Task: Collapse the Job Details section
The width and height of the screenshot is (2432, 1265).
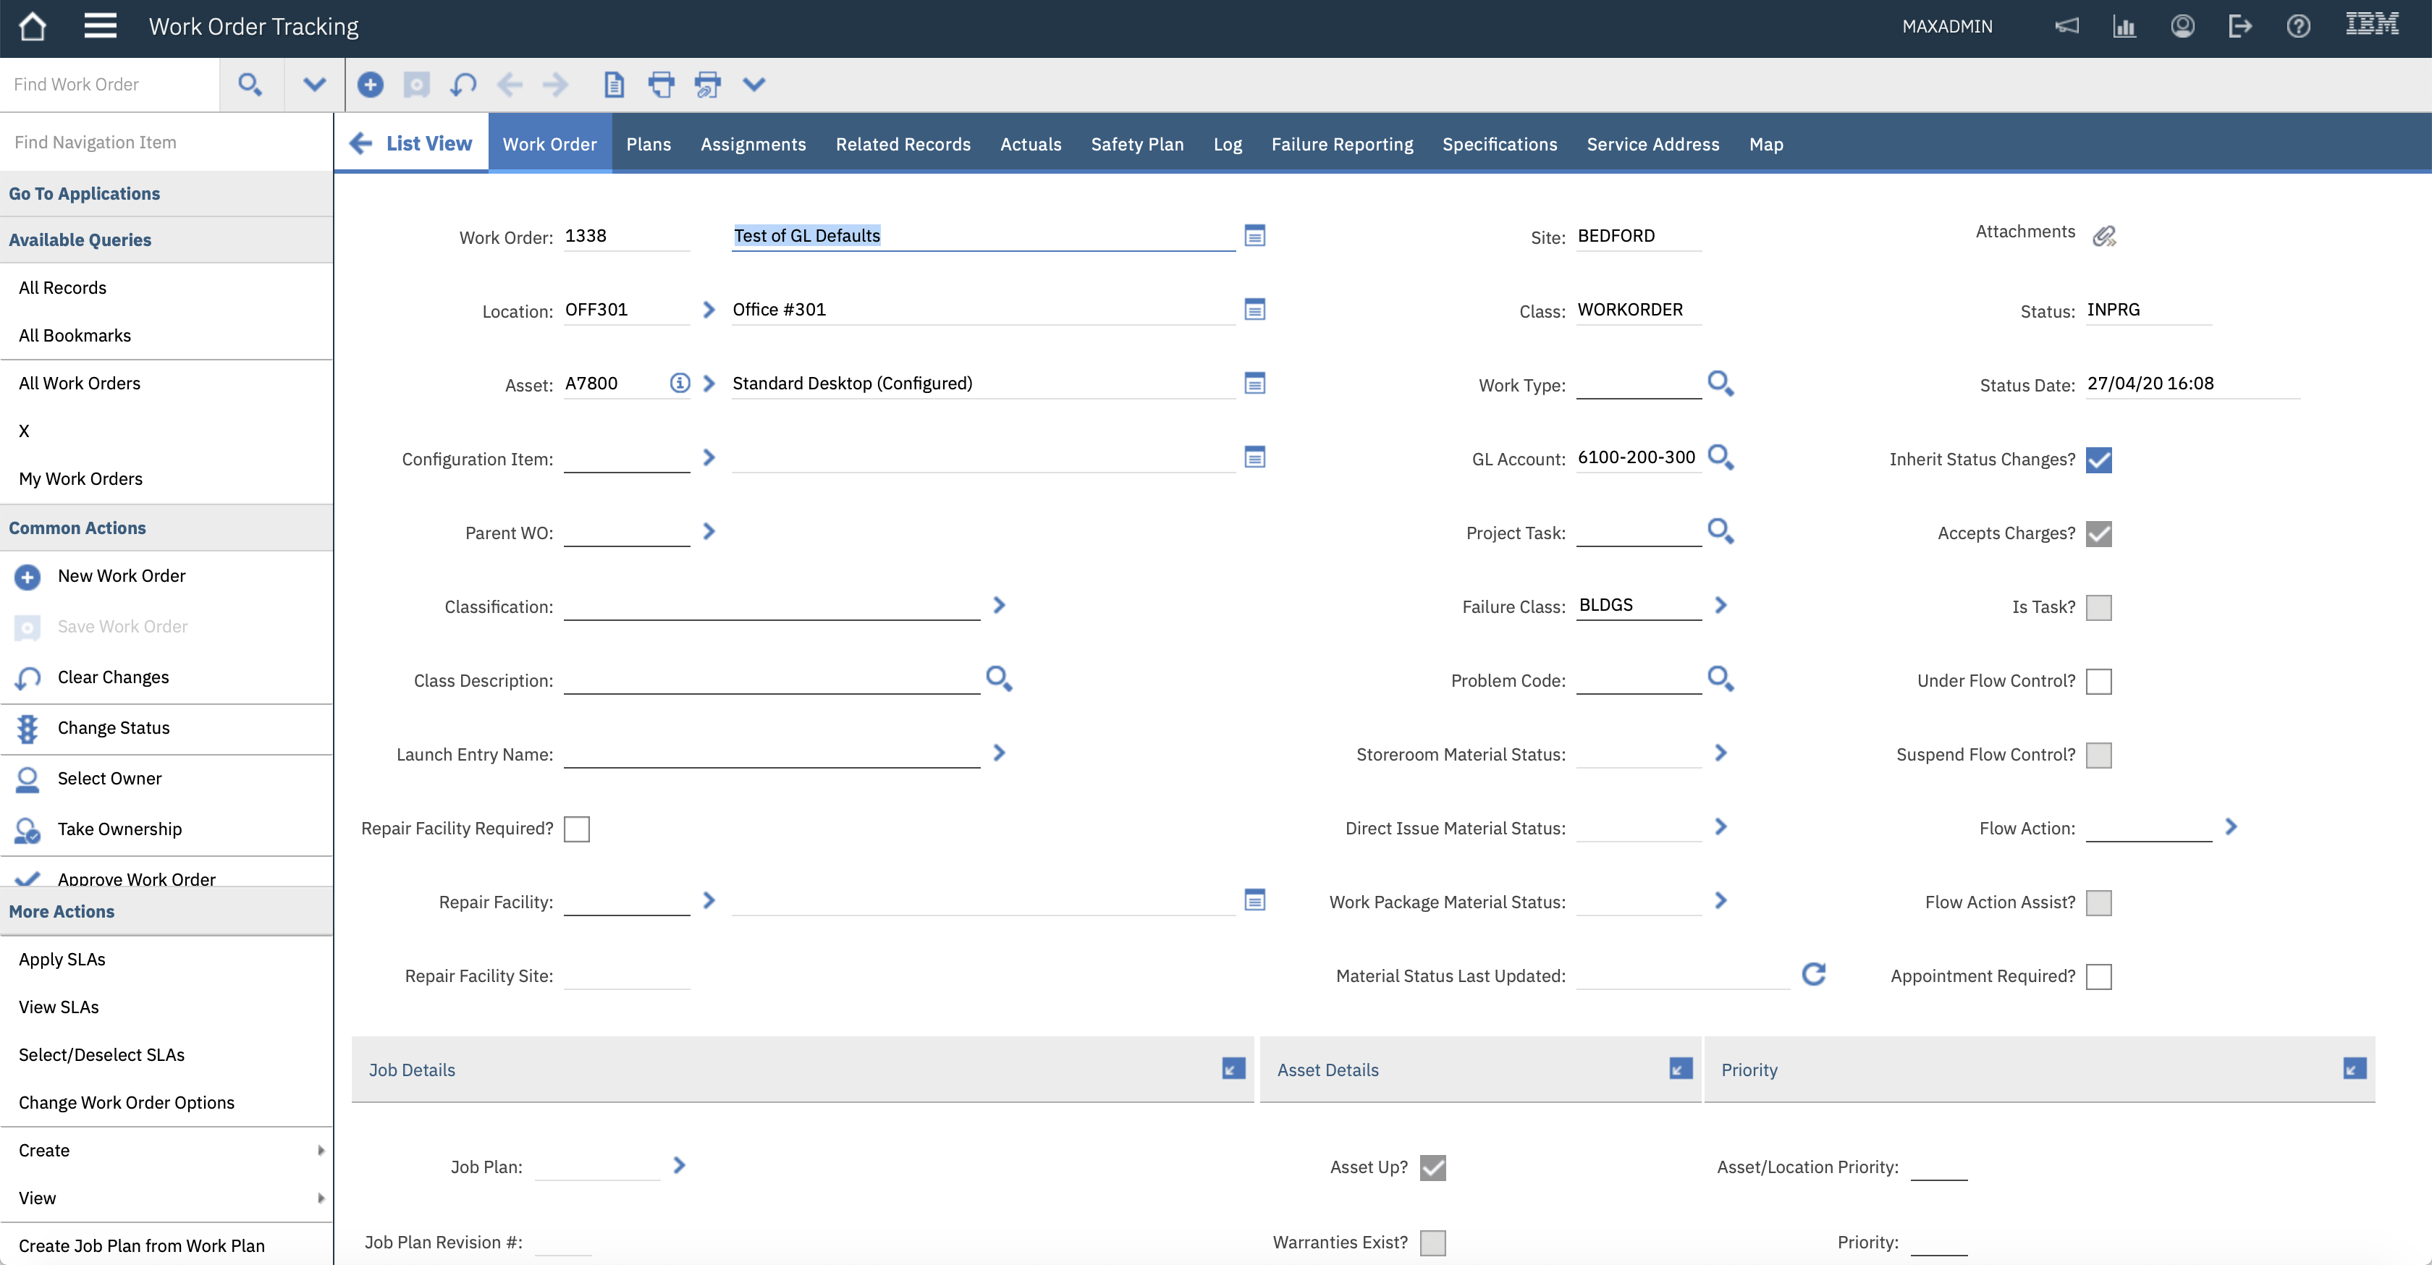Action: pos(1233,1069)
